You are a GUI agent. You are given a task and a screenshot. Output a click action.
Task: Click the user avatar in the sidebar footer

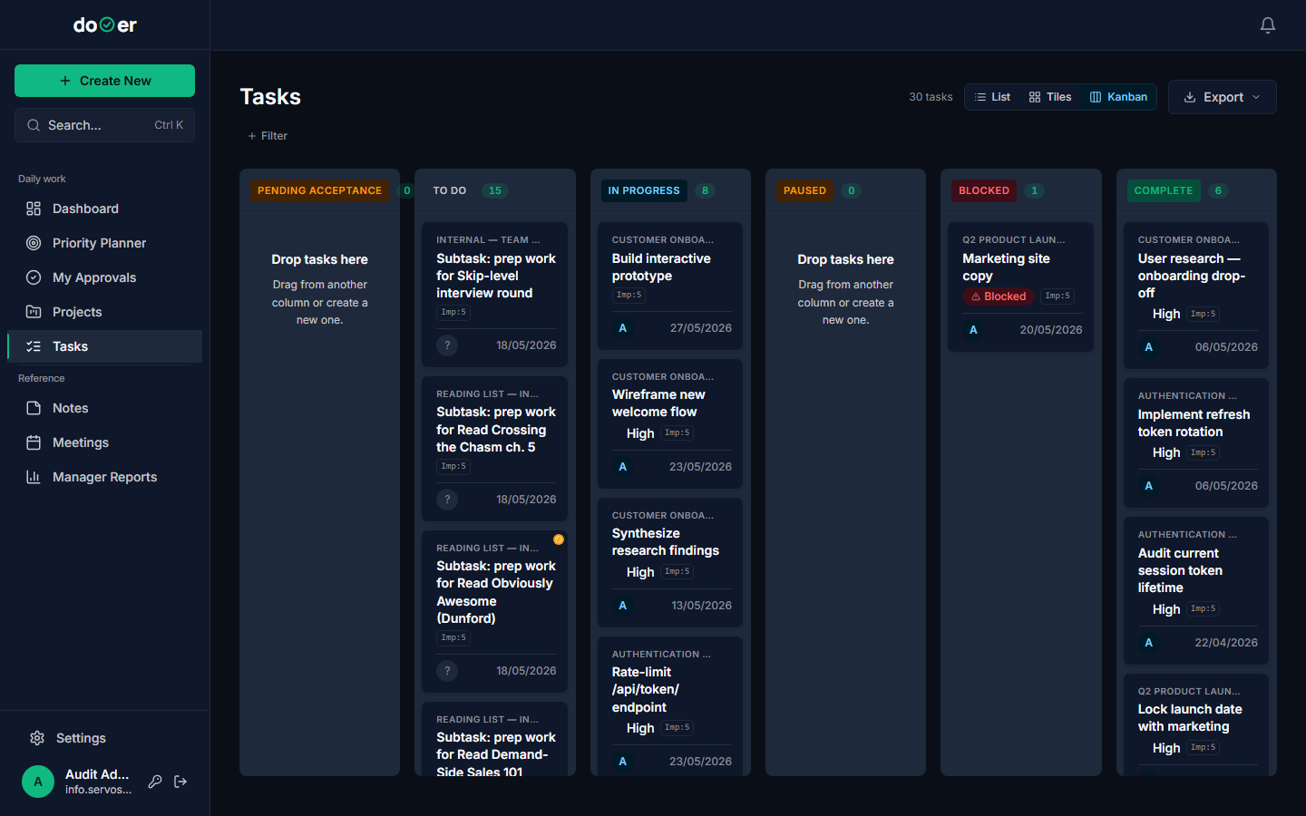pos(38,782)
